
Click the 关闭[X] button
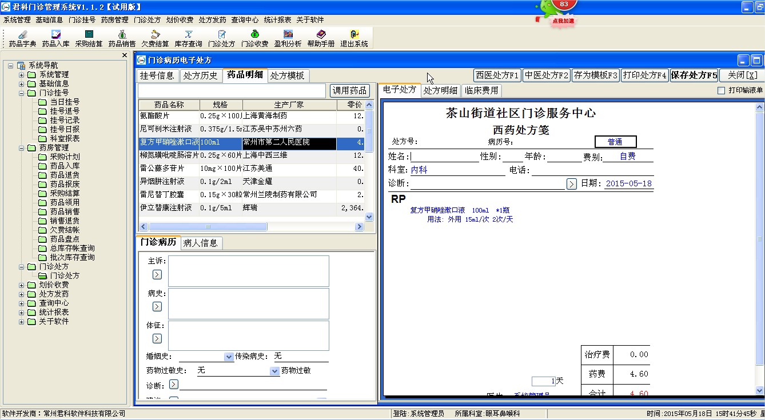(742, 75)
